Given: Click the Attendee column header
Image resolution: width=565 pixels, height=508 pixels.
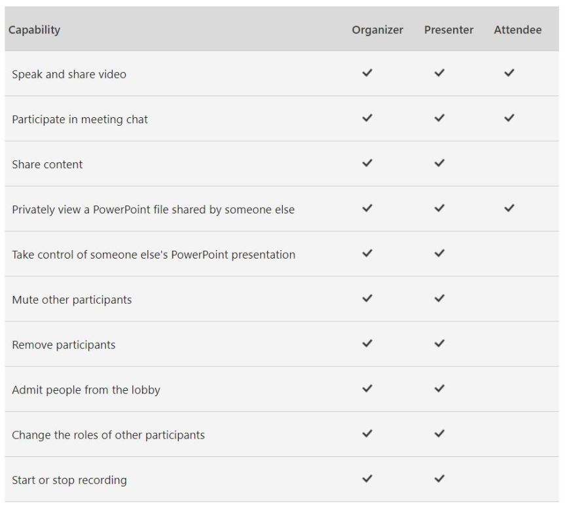Looking at the screenshot, I should (x=517, y=30).
